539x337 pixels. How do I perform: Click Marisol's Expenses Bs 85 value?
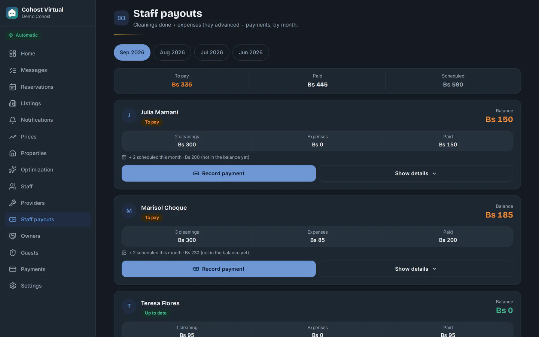(317, 240)
